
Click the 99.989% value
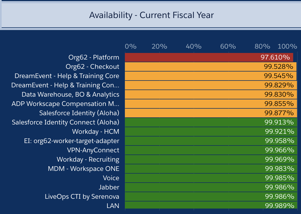pyautogui.click(x=280, y=206)
